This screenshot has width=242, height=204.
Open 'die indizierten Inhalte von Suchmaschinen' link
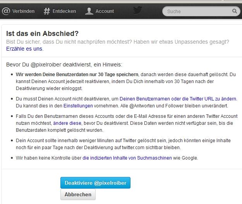[127, 158]
